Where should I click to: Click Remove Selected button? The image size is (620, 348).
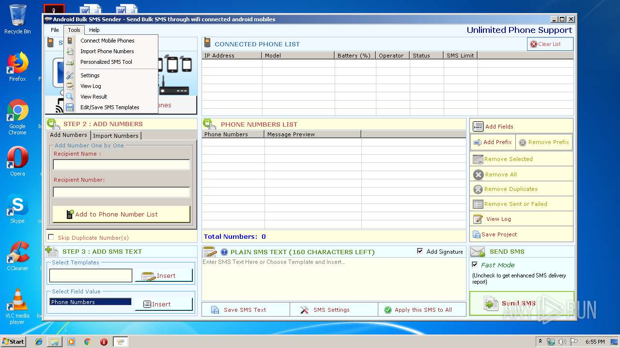click(521, 159)
